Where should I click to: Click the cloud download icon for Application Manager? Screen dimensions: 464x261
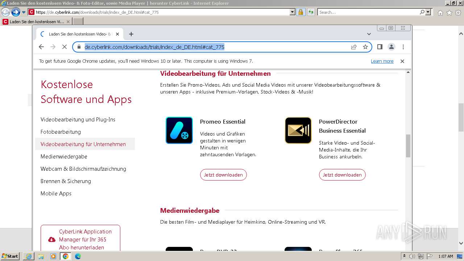click(51, 240)
